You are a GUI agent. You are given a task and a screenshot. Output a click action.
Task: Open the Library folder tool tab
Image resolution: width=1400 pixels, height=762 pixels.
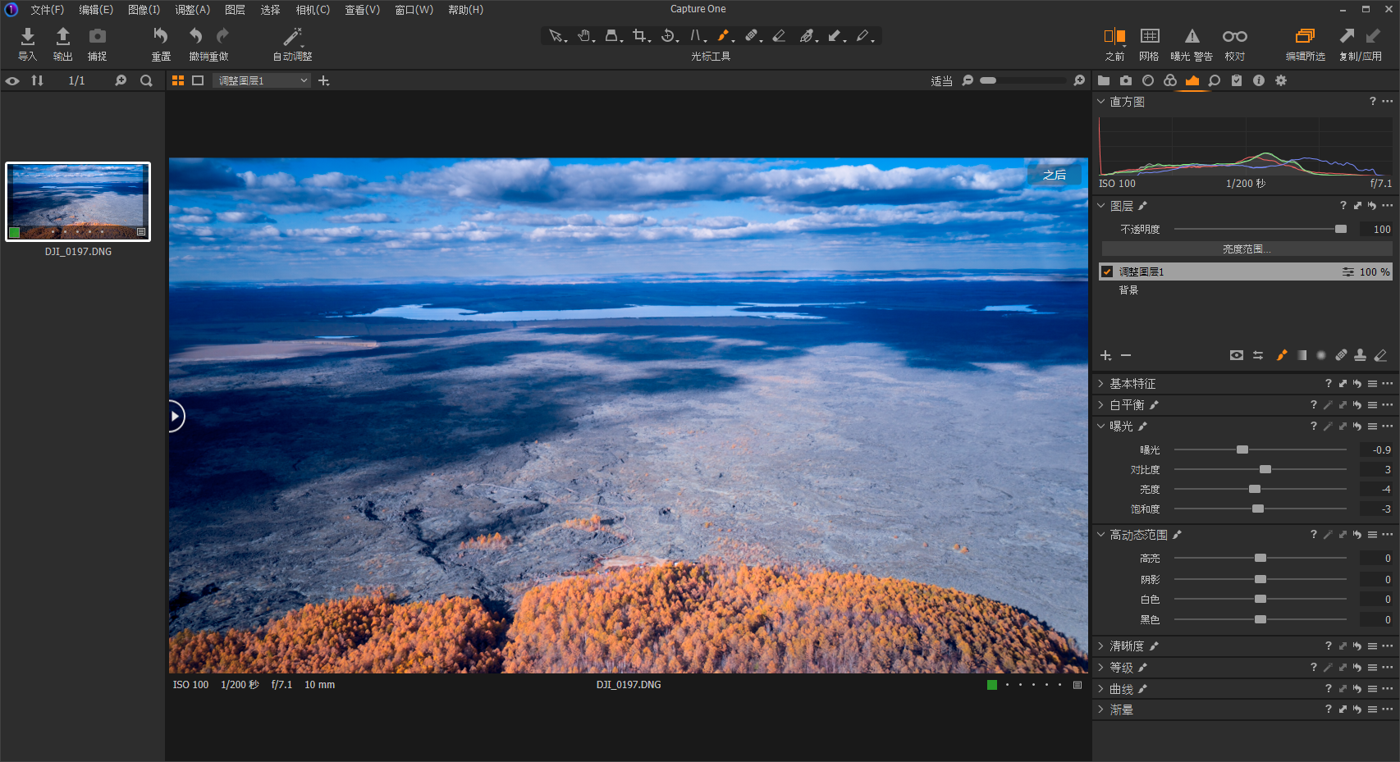1104,80
